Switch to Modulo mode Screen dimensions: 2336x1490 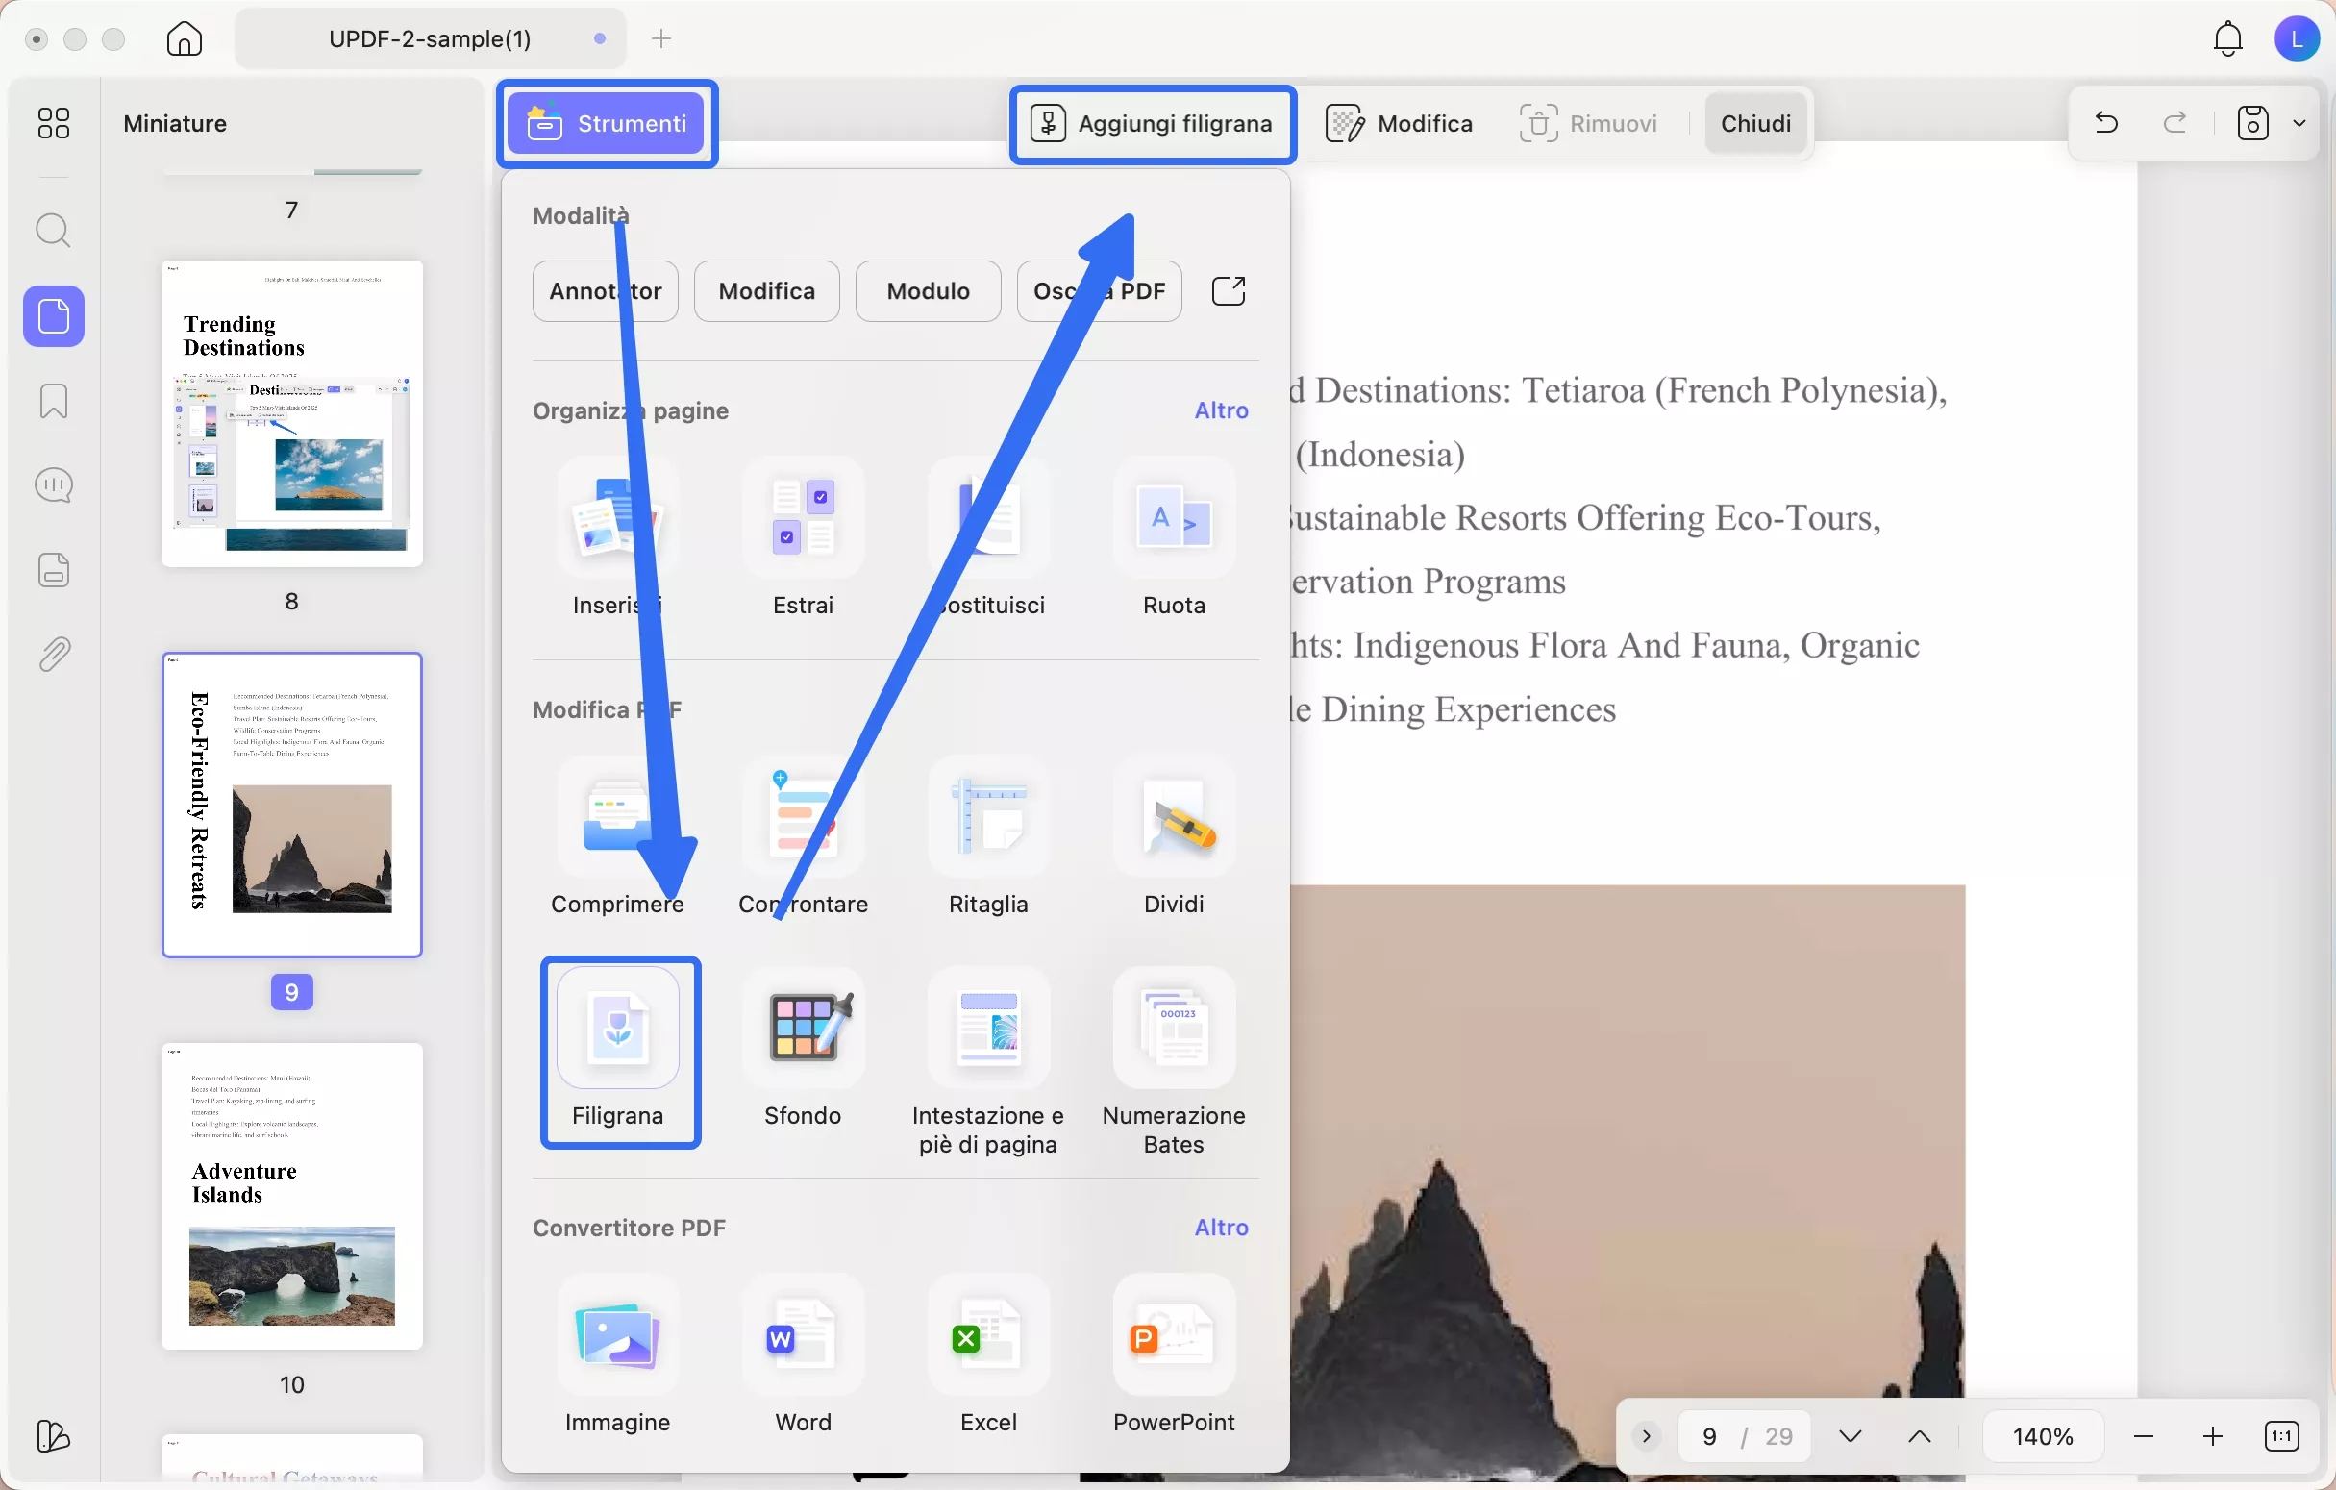[x=928, y=291]
